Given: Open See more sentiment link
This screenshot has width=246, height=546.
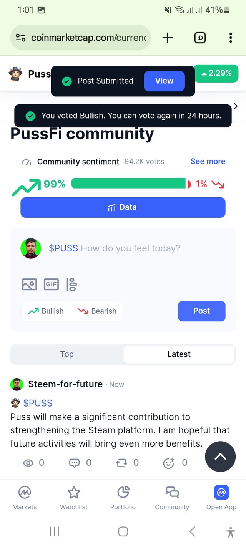Looking at the screenshot, I should (x=208, y=162).
